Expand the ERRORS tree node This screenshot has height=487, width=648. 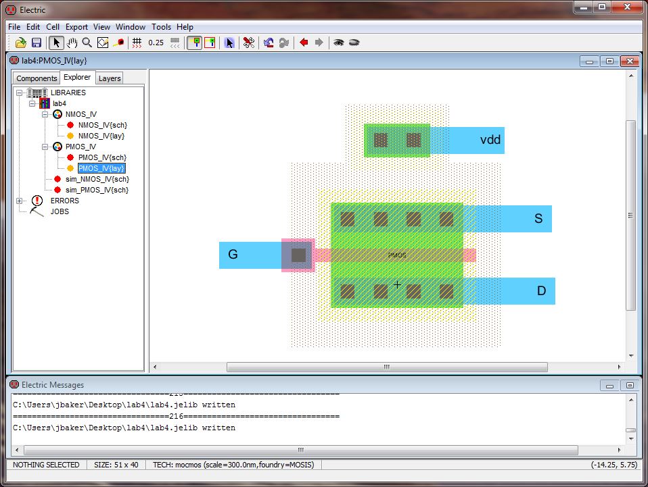[x=20, y=201]
